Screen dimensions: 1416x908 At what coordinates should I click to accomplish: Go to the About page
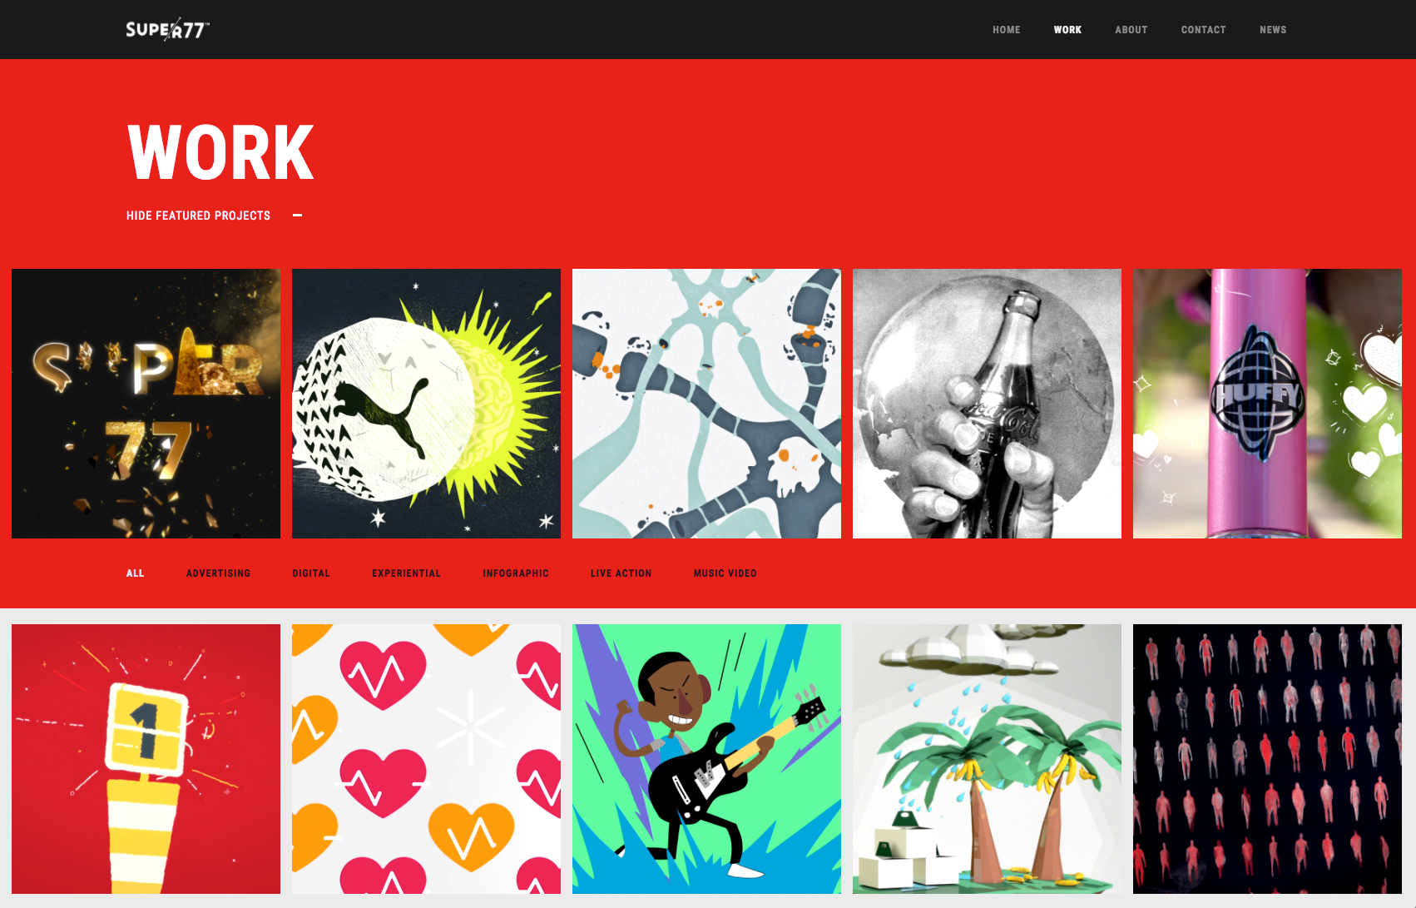point(1131,30)
